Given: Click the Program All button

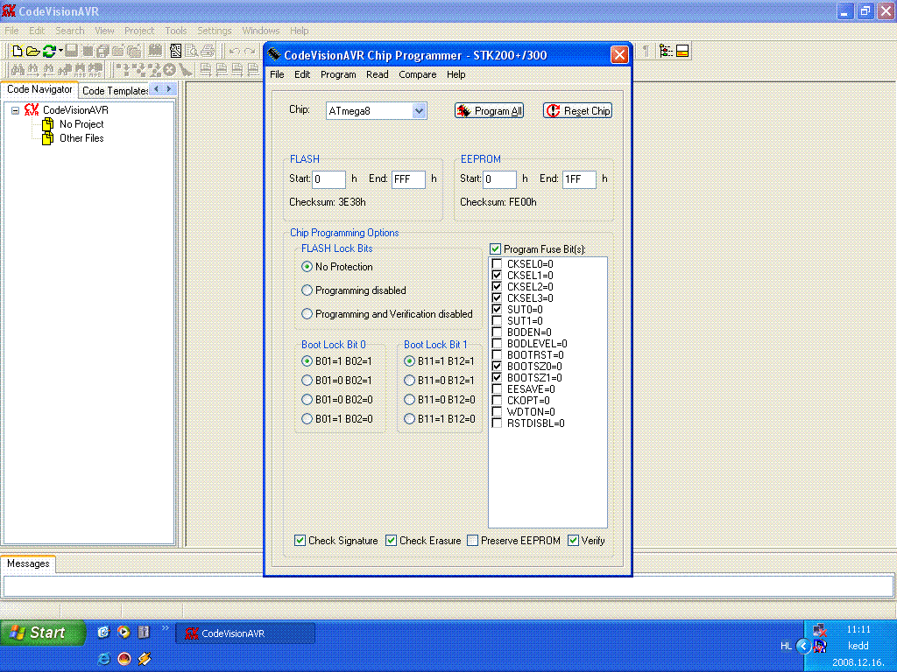Looking at the screenshot, I should (x=489, y=111).
